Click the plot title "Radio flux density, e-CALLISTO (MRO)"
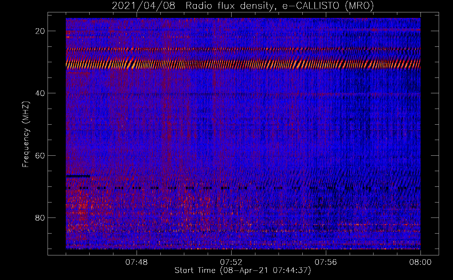 (279, 6)
